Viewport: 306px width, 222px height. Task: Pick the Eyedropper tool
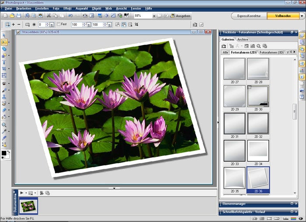(4, 131)
